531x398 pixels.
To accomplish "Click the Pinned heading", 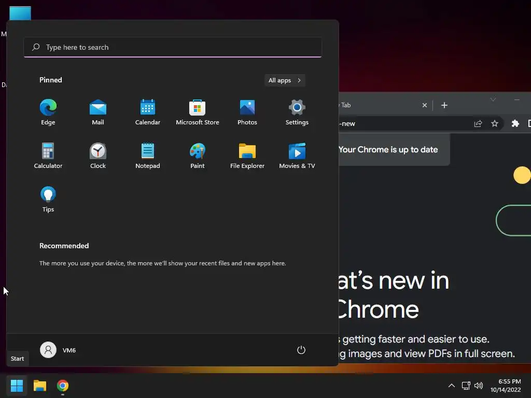I will click(x=51, y=80).
